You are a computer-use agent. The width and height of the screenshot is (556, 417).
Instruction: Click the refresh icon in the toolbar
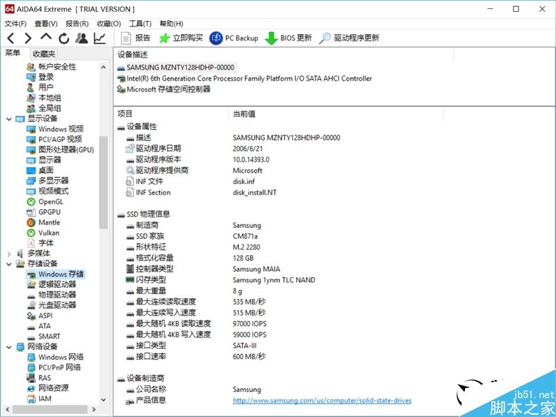(x=64, y=38)
